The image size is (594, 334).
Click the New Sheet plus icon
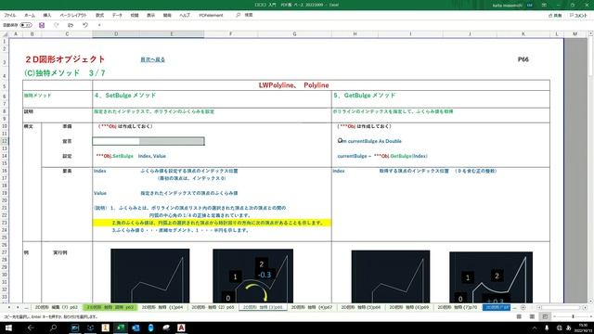click(x=523, y=307)
